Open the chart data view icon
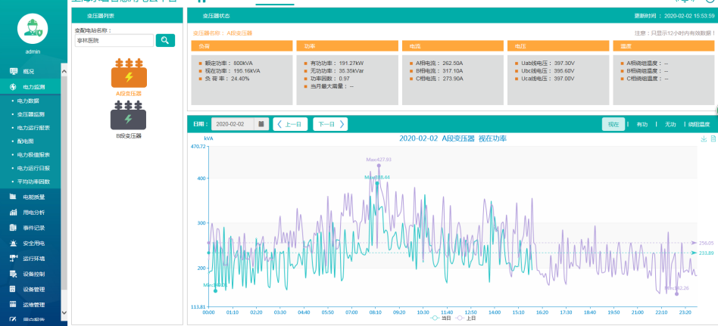718x326 pixels. coord(713,139)
